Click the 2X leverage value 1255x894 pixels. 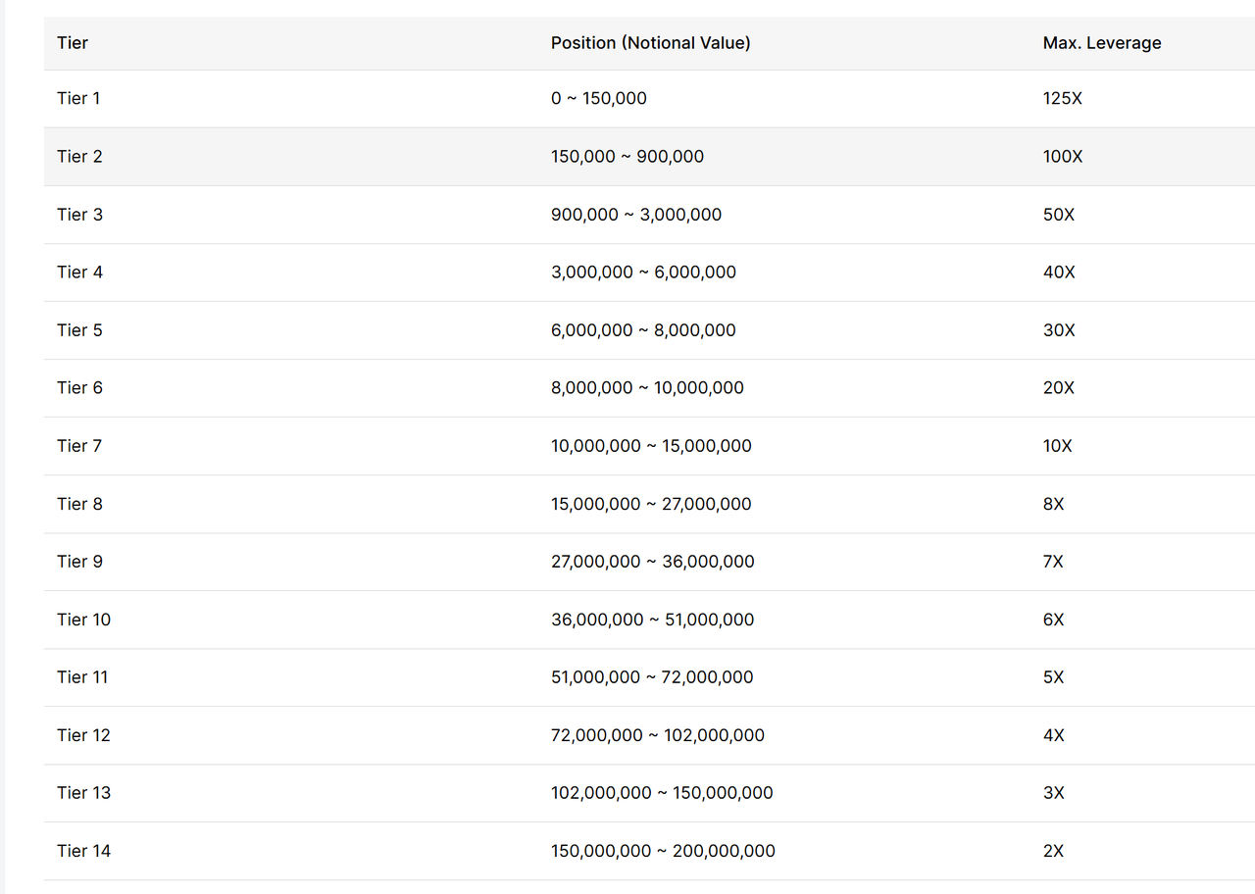[1053, 851]
